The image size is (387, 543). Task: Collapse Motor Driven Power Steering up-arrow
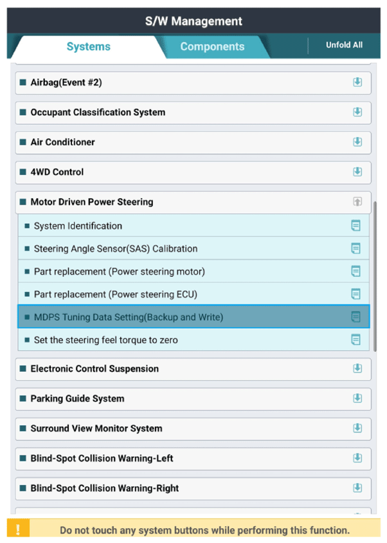357,201
